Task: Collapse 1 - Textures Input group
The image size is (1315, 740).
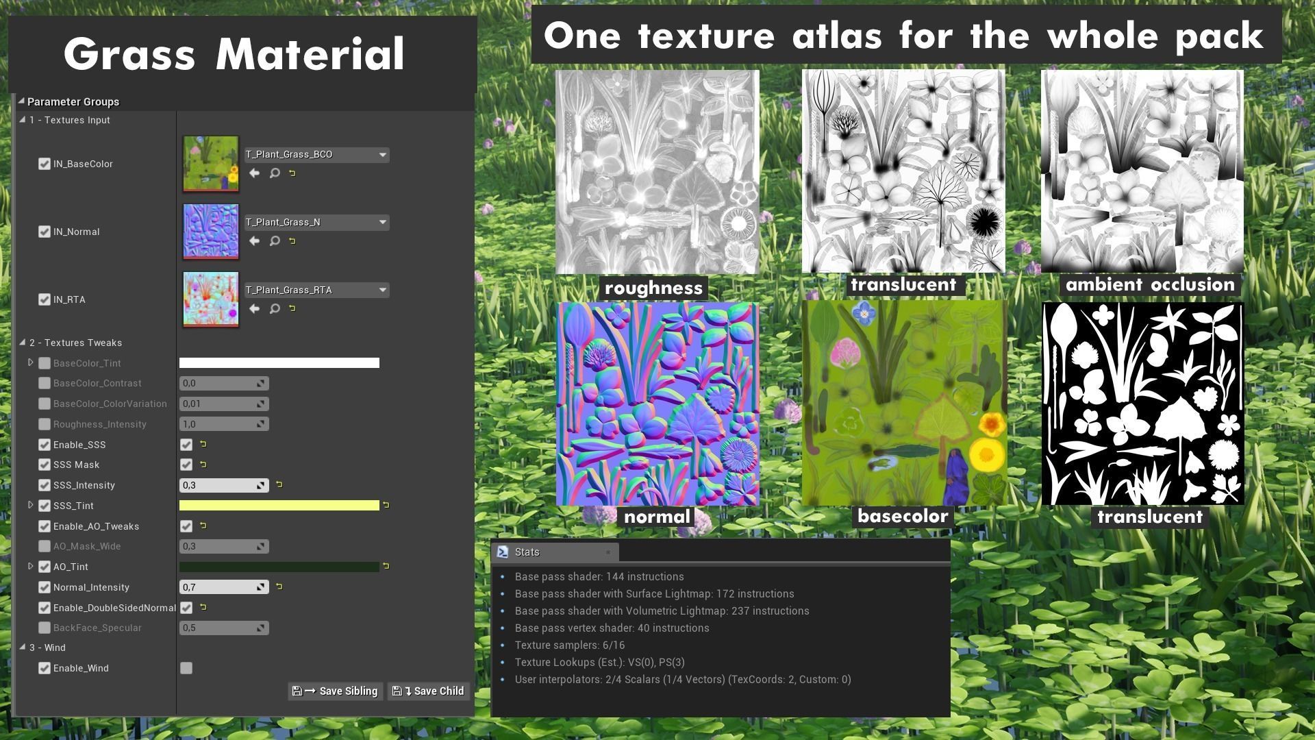Action: tap(23, 119)
